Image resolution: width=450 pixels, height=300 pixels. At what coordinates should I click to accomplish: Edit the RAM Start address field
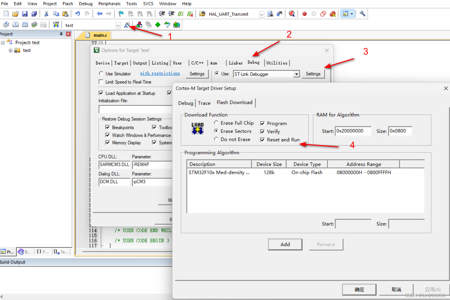click(353, 131)
